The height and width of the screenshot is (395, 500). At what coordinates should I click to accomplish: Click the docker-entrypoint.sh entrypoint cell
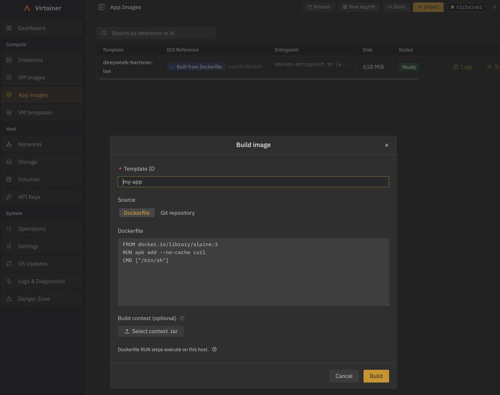(312, 64)
